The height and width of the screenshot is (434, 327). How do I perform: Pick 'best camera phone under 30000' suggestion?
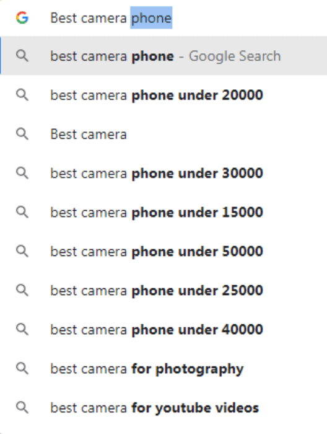click(163, 173)
